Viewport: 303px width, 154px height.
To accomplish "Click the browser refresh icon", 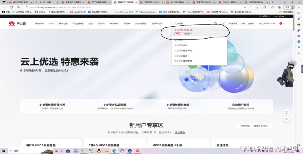I will click(12, 7).
